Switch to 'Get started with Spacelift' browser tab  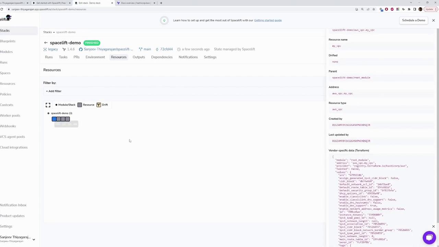click(x=51, y=3)
